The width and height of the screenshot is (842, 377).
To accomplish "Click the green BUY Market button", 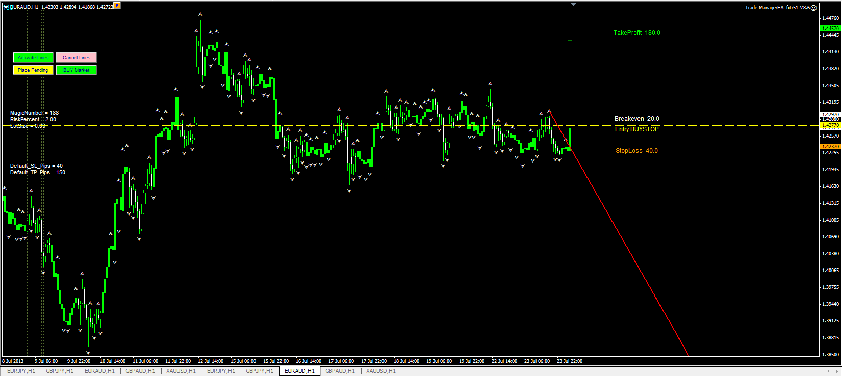I will (x=76, y=70).
